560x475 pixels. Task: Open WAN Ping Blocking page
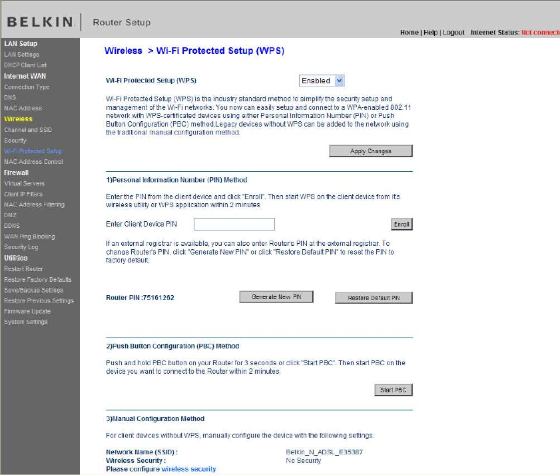tap(30, 237)
